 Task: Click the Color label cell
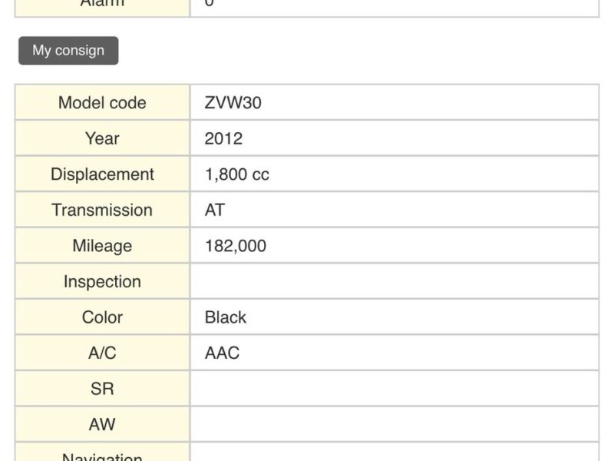pyautogui.click(x=102, y=317)
